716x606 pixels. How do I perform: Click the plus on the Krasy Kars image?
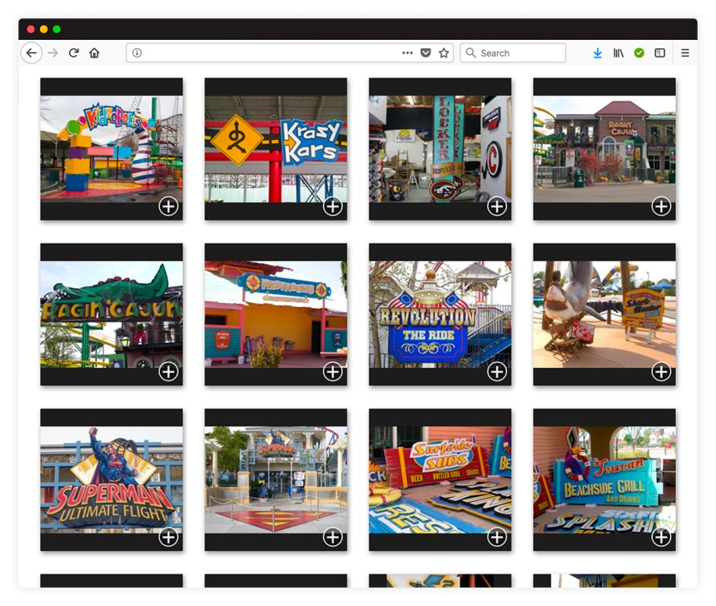pos(331,206)
